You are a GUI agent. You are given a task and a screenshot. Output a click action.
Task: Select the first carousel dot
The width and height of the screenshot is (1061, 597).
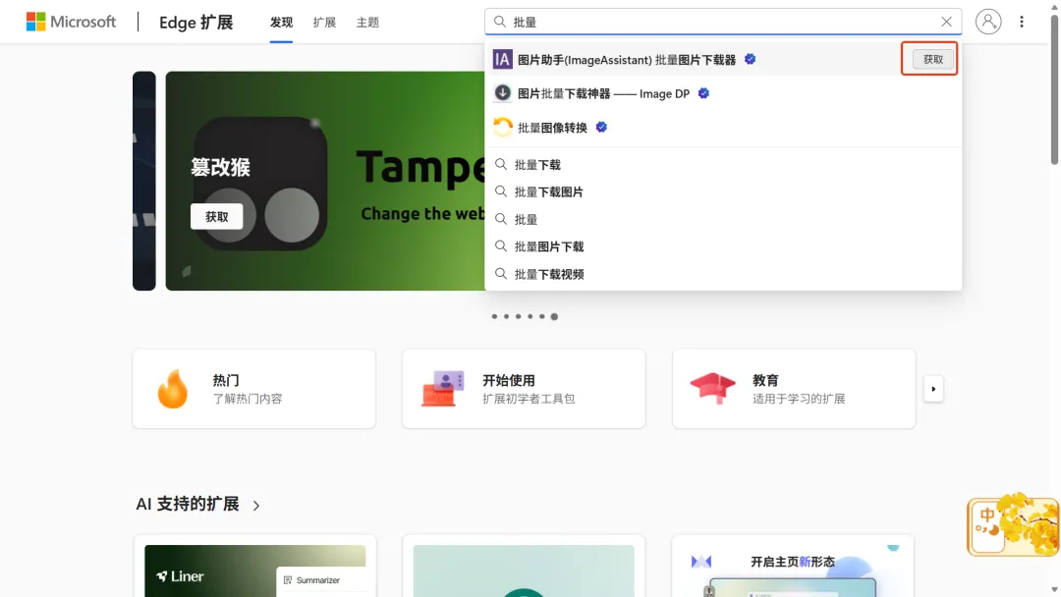click(x=494, y=316)
